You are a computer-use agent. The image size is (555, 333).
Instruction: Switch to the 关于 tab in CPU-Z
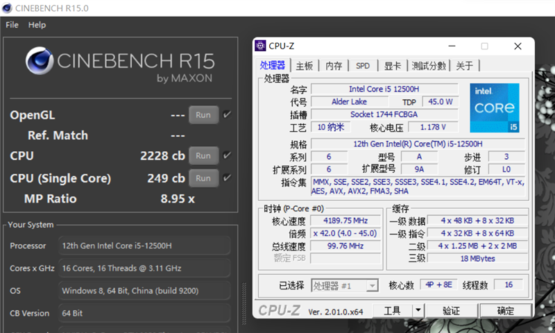tap(465, 66)
